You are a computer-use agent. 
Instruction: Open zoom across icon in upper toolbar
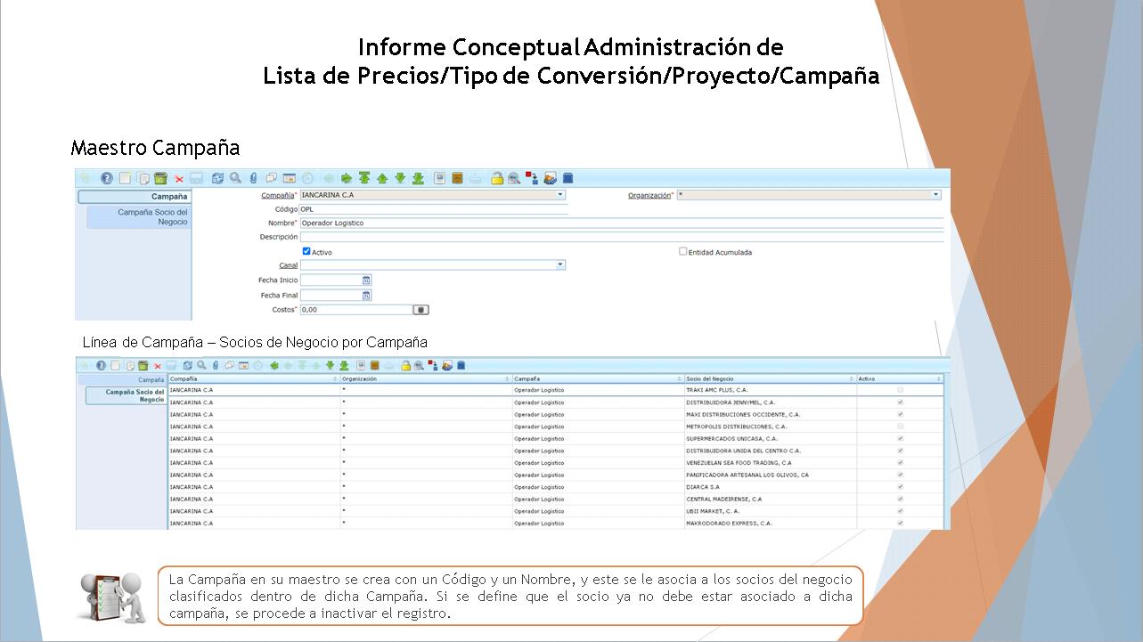513,178
